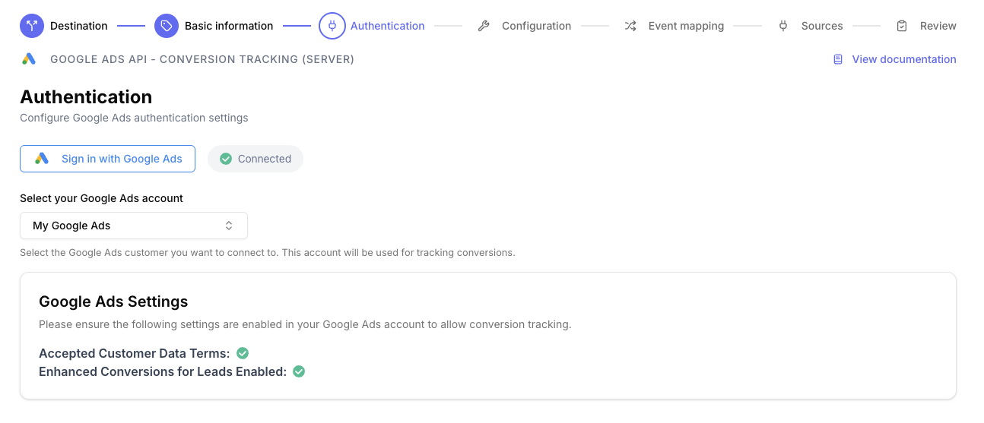This screenshot has height=423, width=984.
Task: Click the Destination step circle icon
Action: pos(32,26)
